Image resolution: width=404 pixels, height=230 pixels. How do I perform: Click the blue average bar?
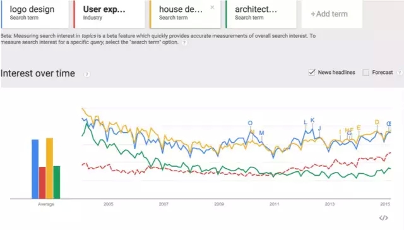[35, 169]
